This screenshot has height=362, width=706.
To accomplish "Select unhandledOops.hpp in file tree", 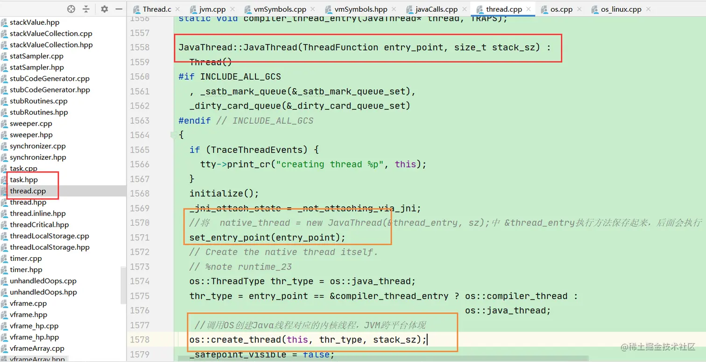I will point(43,292).
